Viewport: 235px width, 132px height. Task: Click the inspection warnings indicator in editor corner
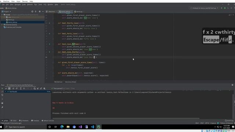click(230, 15)
